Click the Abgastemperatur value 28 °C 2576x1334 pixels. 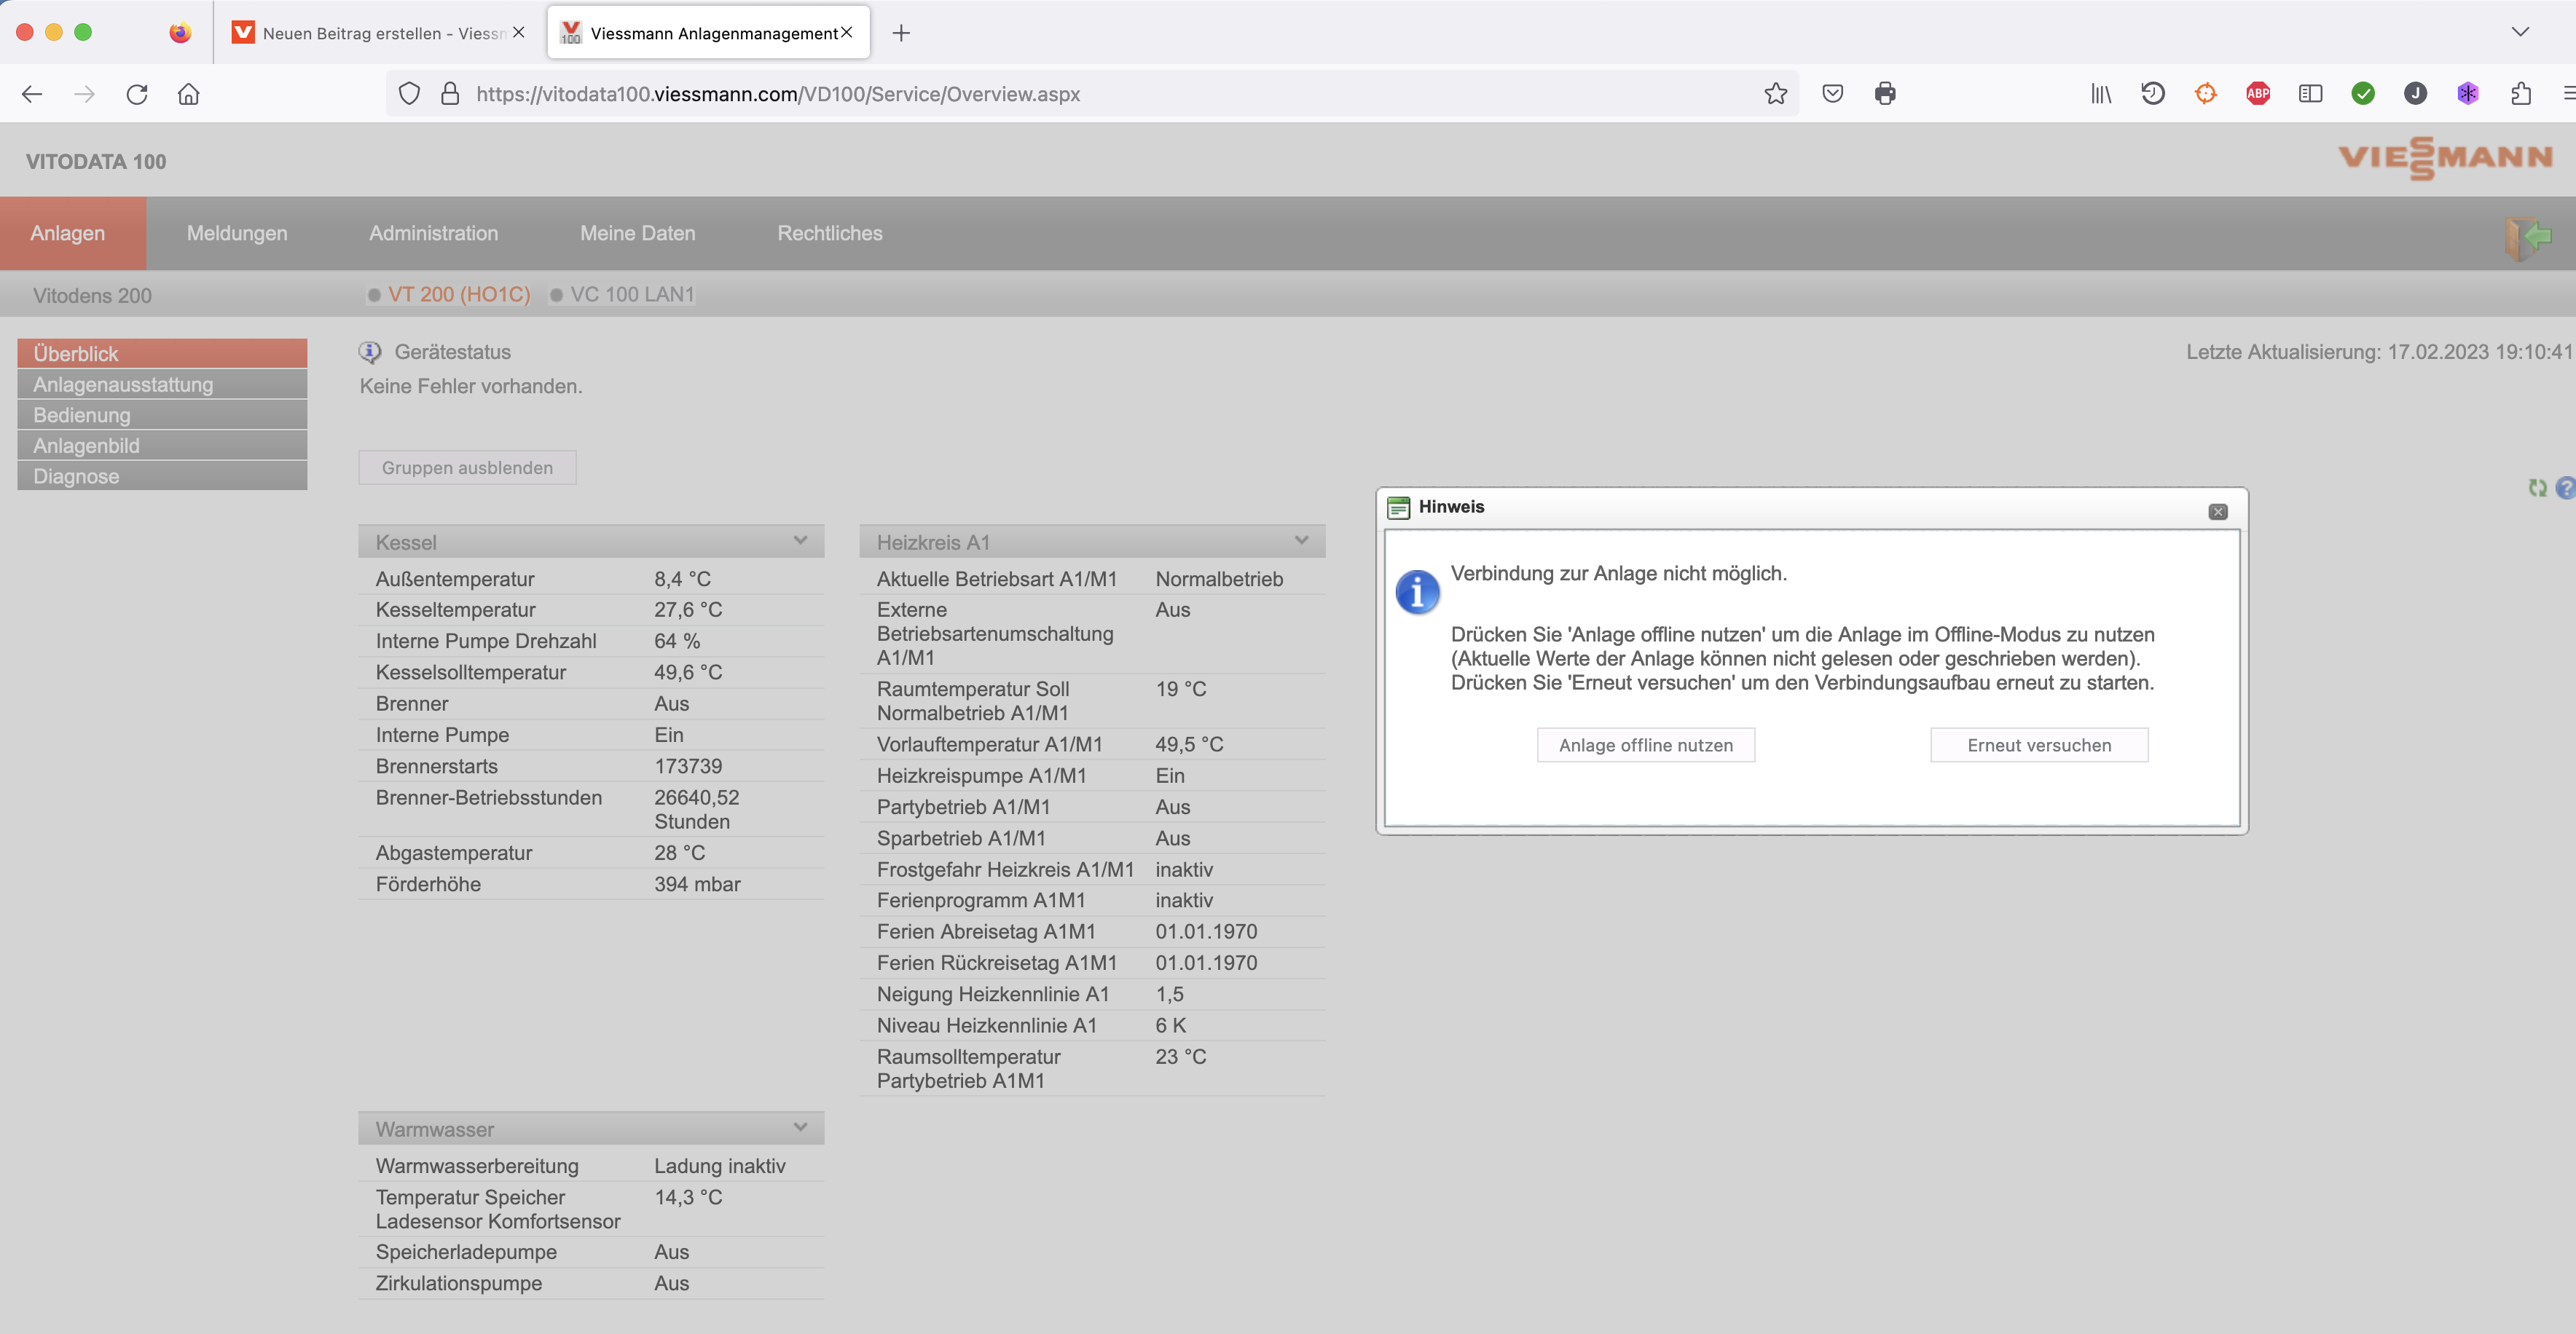[680, 853]
